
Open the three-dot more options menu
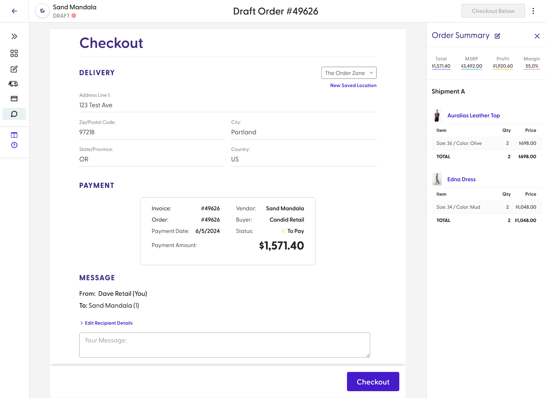[533, 11]
